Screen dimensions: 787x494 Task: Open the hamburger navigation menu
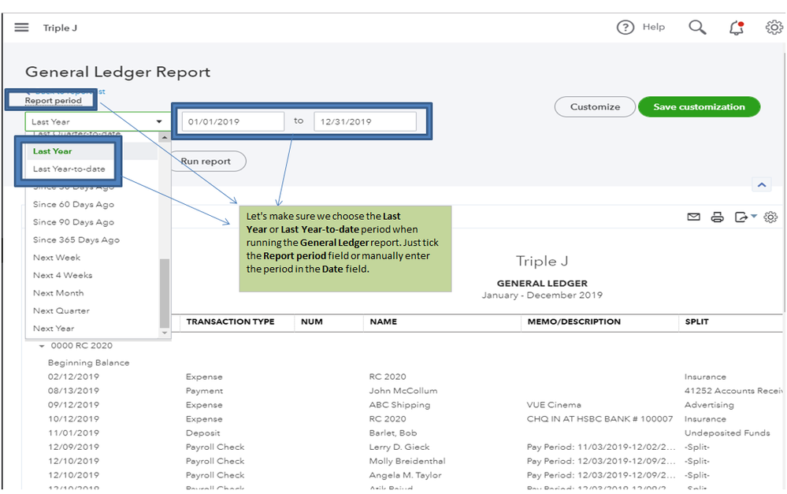[21, 28]
